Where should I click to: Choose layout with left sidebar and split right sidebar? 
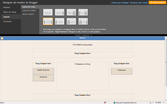coord(83,12)
